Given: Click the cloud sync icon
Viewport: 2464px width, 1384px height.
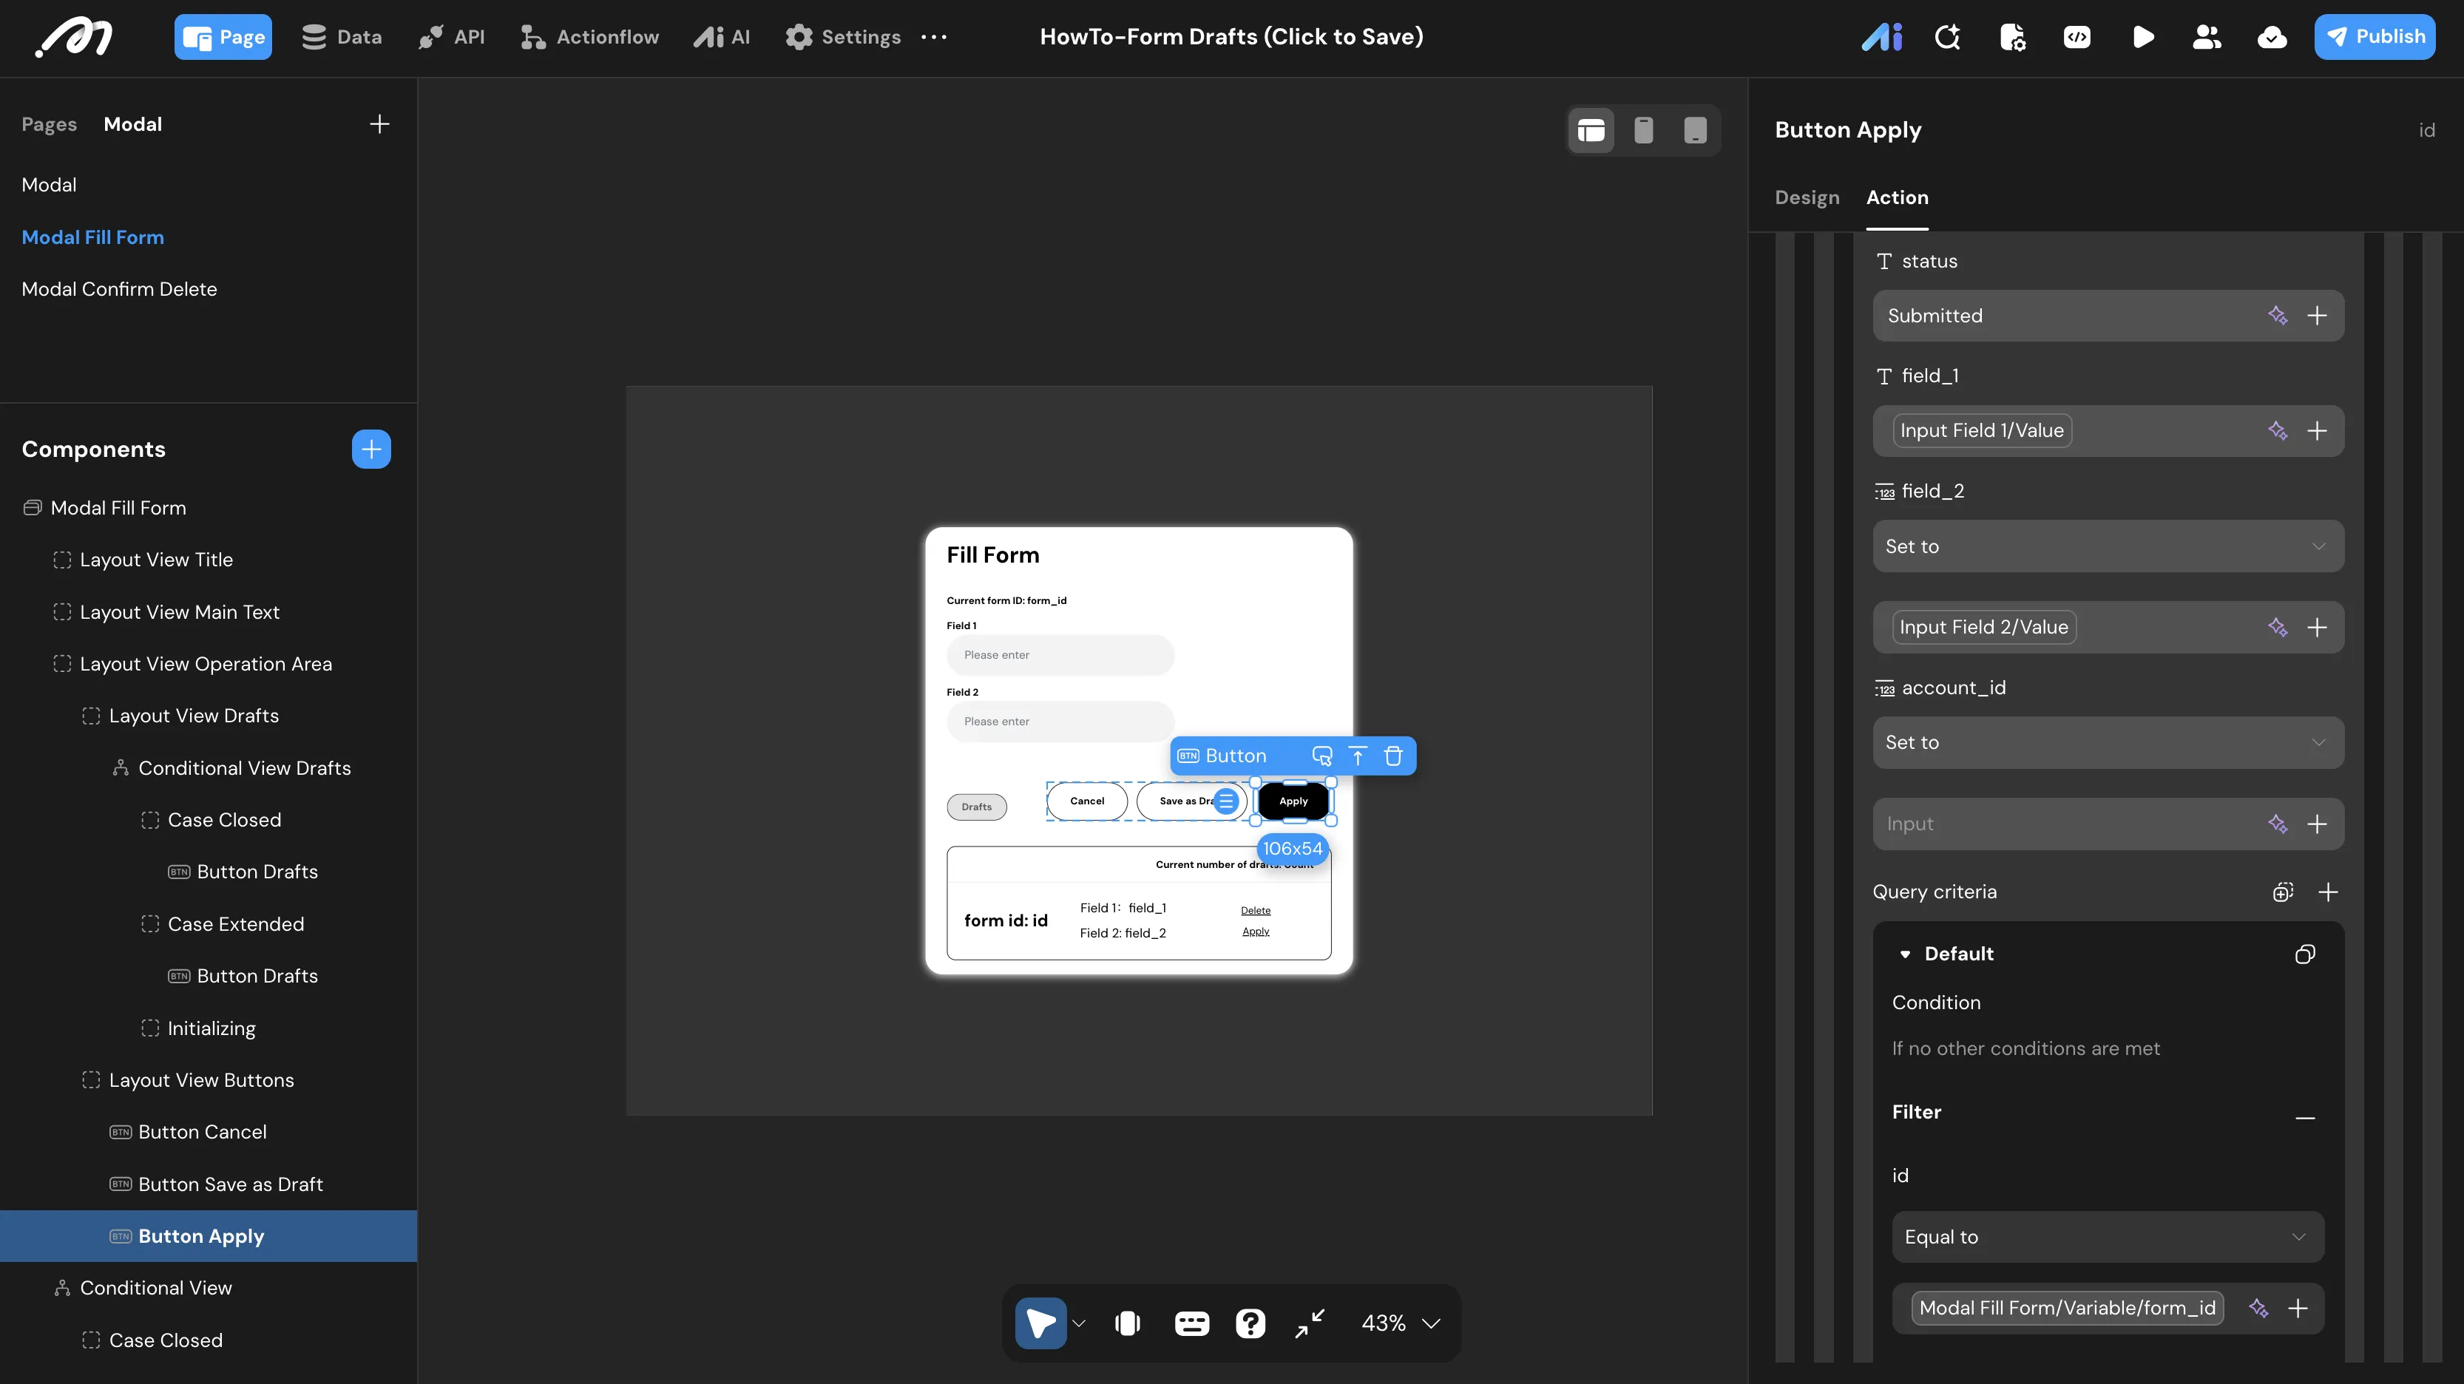Looking at the screenshot, I should [x=2272, y=37].
